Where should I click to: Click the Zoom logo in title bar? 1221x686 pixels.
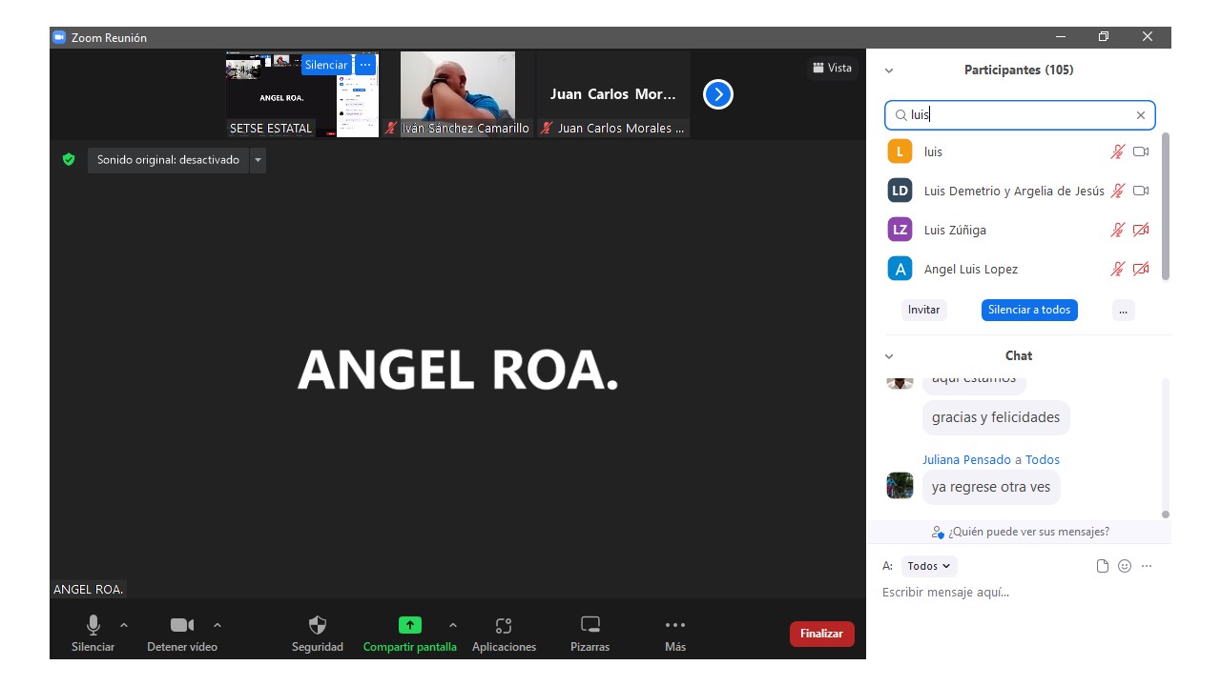(x=59, y=37)
